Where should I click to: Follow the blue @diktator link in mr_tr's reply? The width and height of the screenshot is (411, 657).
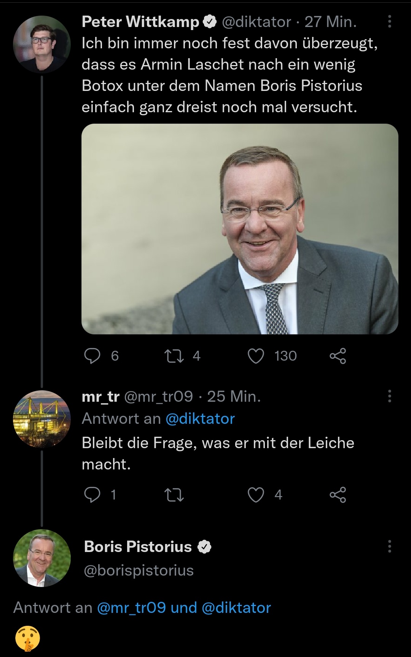tap(200, 418)
